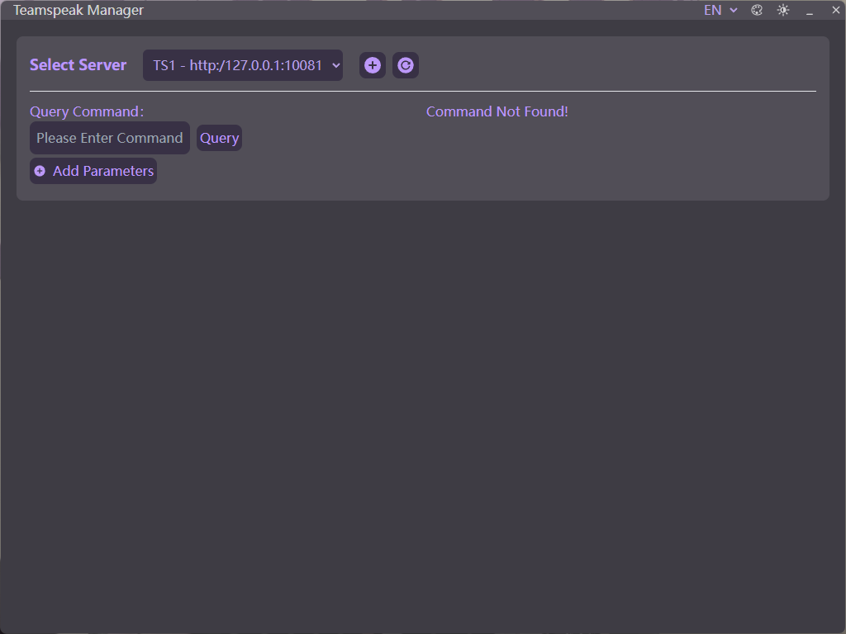Image resolution: width=846 pixels, height=634 pixels.
Task: Expand the TS1 server selection dropdown
Action: 243,65
